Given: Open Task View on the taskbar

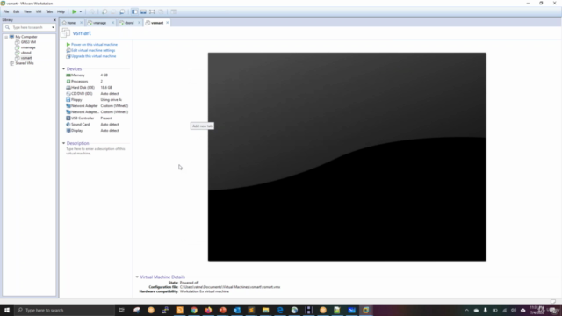Looking at the screenshot, I should coord(122,310).
